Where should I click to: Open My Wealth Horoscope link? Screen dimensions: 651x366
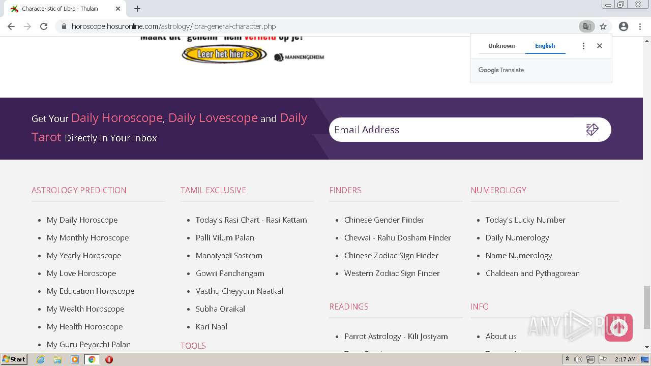[85, 309]
